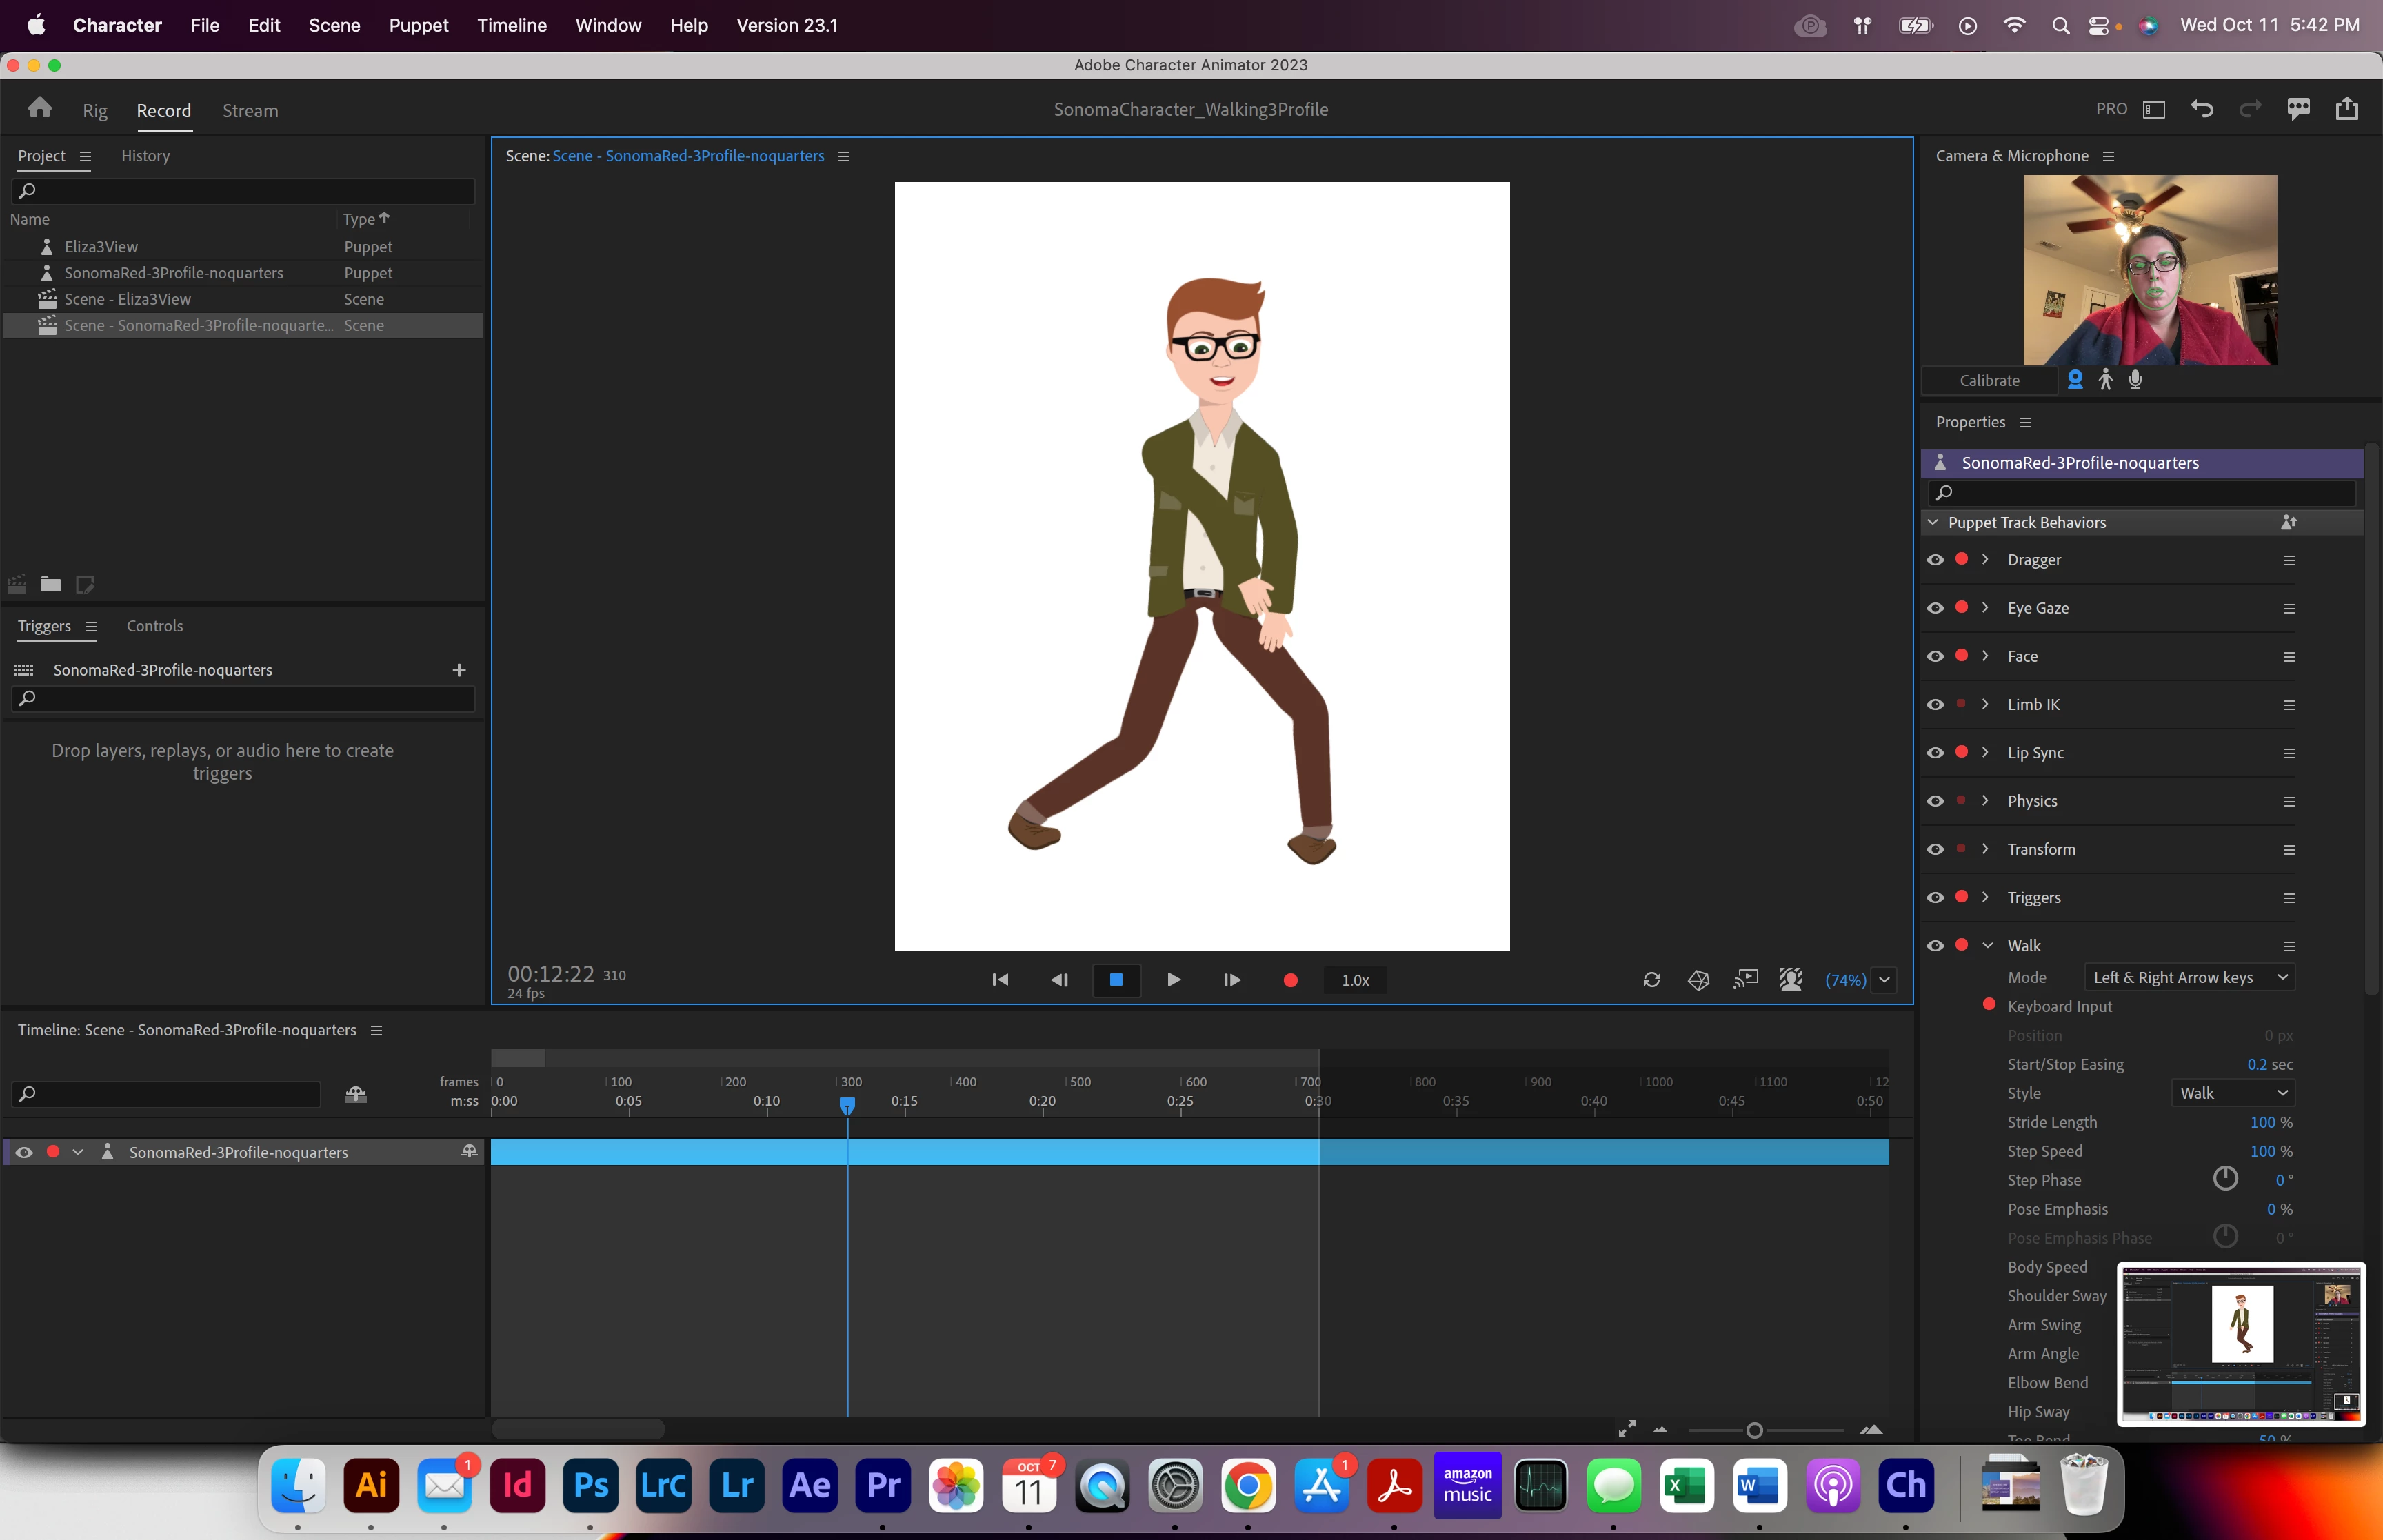This screenshot has width=2383, height=1540.
Task: Switch to the Rig workspace tab
Action: click(x=95, y=111)
